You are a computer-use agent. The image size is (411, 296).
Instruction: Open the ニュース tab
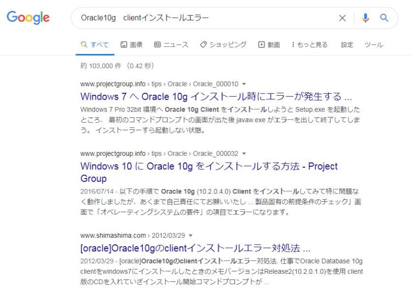(x=171, y=44)
